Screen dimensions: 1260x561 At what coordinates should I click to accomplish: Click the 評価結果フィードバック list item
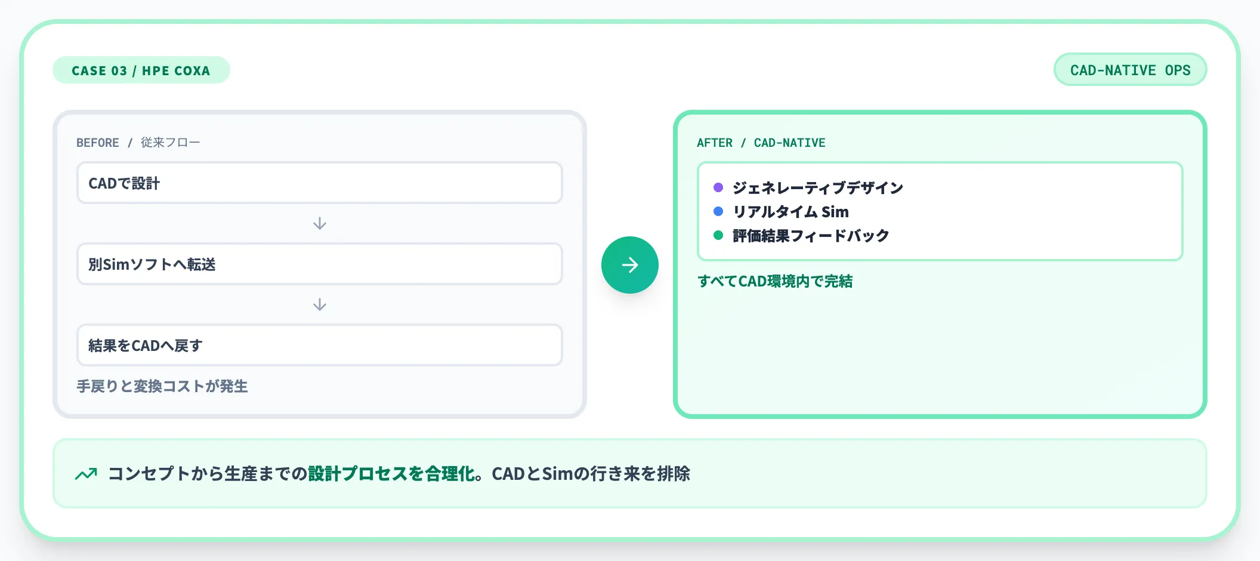coord(811,236)
